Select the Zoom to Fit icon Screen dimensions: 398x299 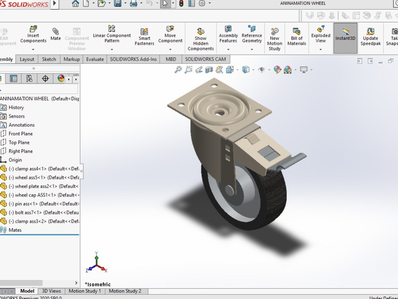pyautogui.click(x=178, y=69)
